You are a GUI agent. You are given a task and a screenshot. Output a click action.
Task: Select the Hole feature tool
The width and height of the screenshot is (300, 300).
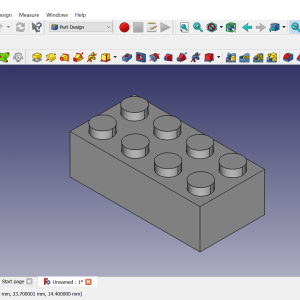coord(140,57)
